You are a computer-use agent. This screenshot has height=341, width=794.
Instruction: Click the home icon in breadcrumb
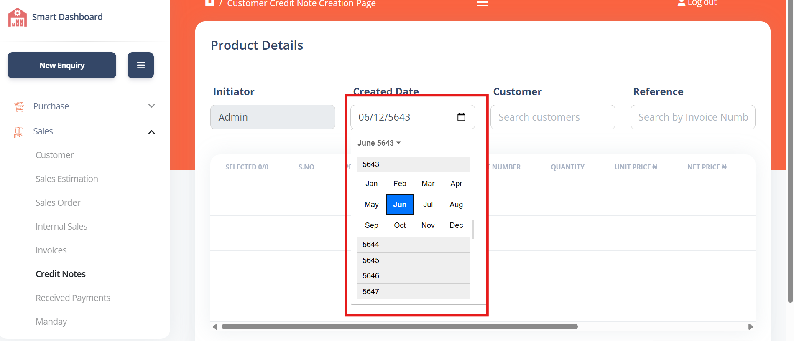210,3
